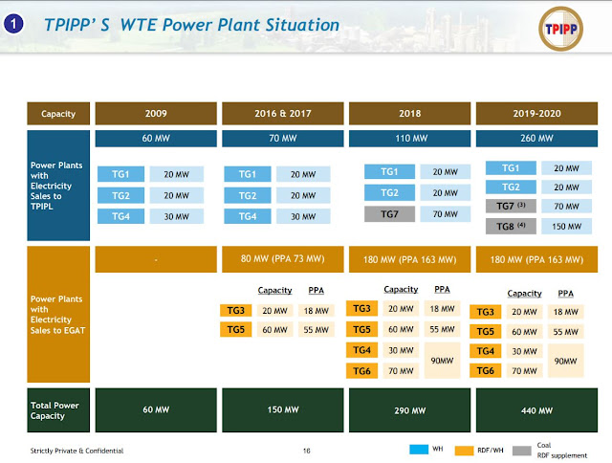The height and width of the screenshot is (463, 612).
Task: Click TG6 orange box under 2018
Action: [361, 371]
